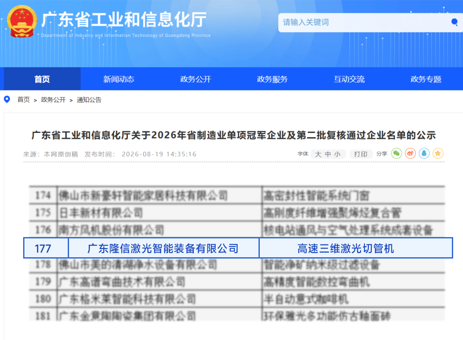Click the national emblem logo
The height and width of the screenshot is (340, 463).
[x=22, y=21]
